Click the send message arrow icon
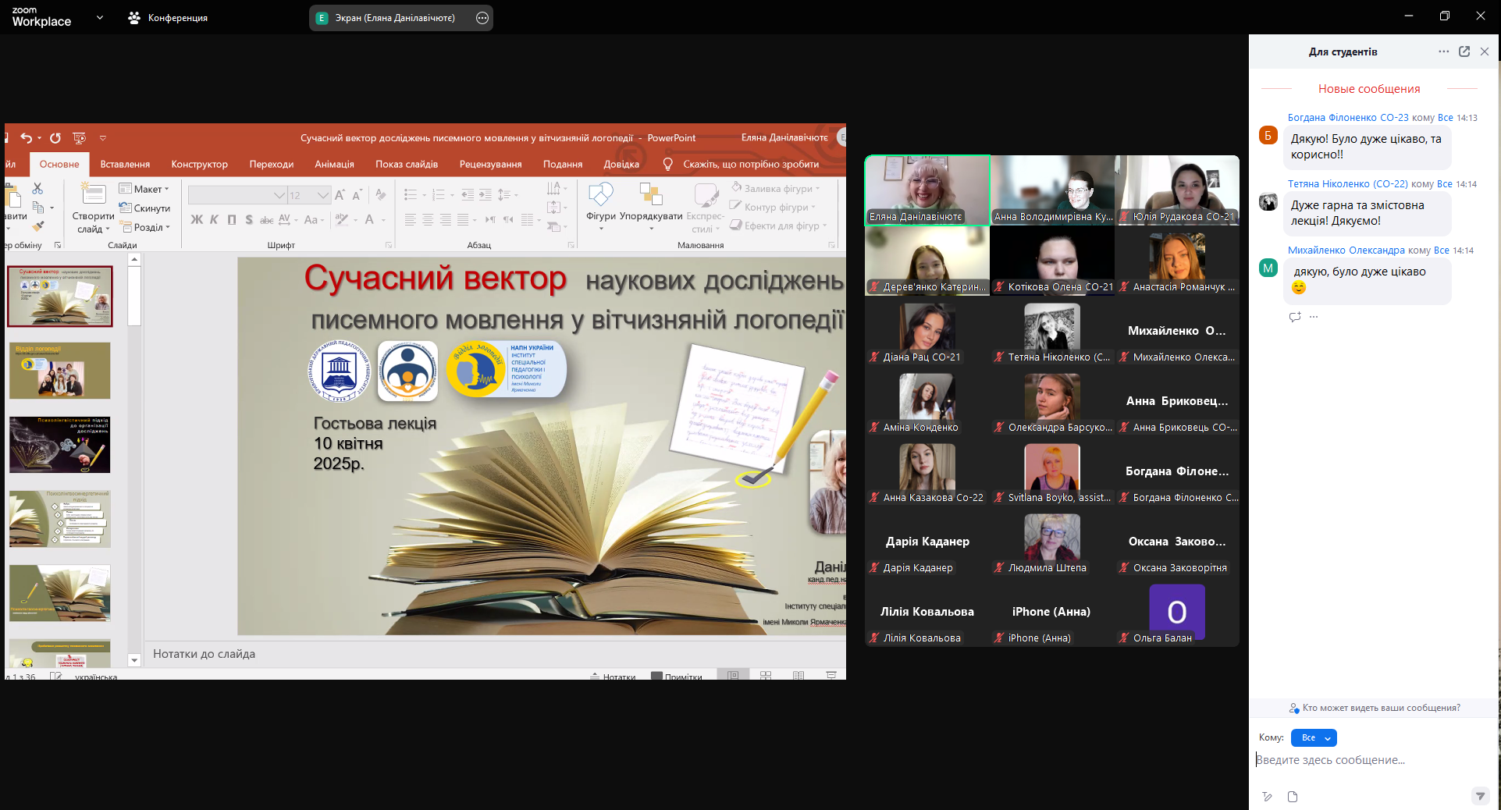Viewport: 1501px width, 810px height. click(x=1480, y=796)
